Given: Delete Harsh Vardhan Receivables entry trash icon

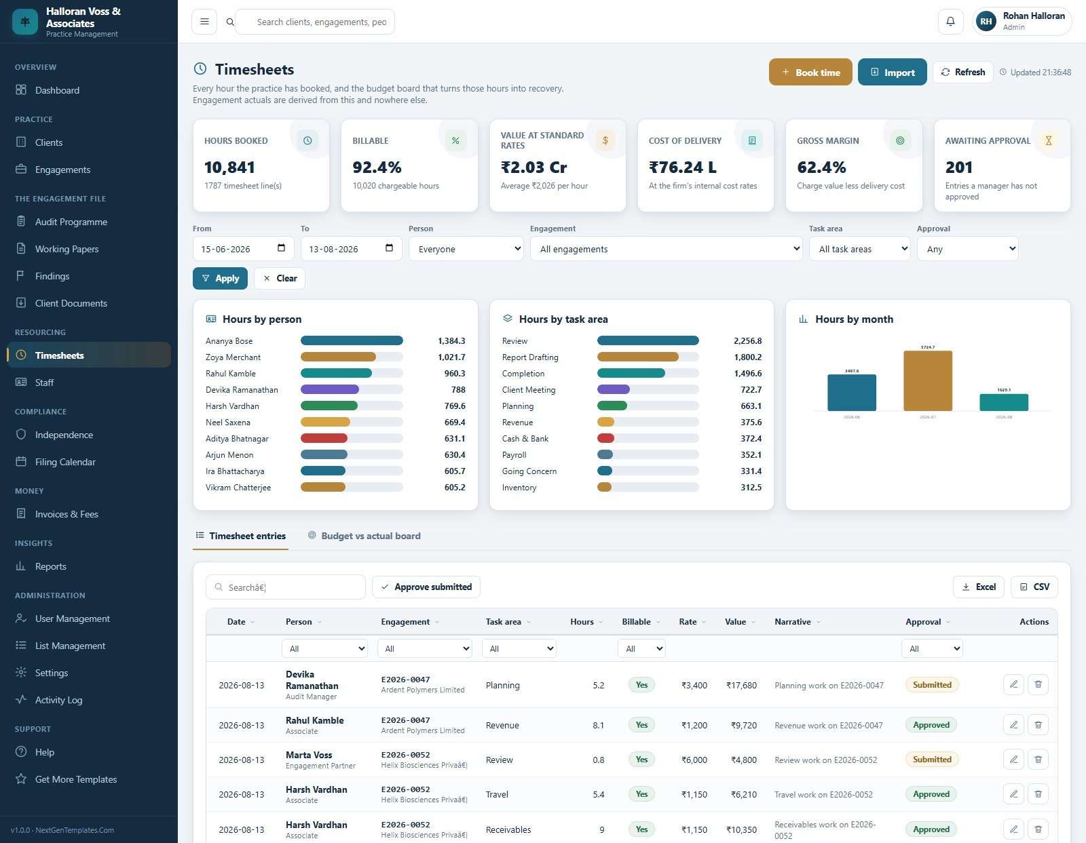Looking at the screenshot, I should (1038, 829).
